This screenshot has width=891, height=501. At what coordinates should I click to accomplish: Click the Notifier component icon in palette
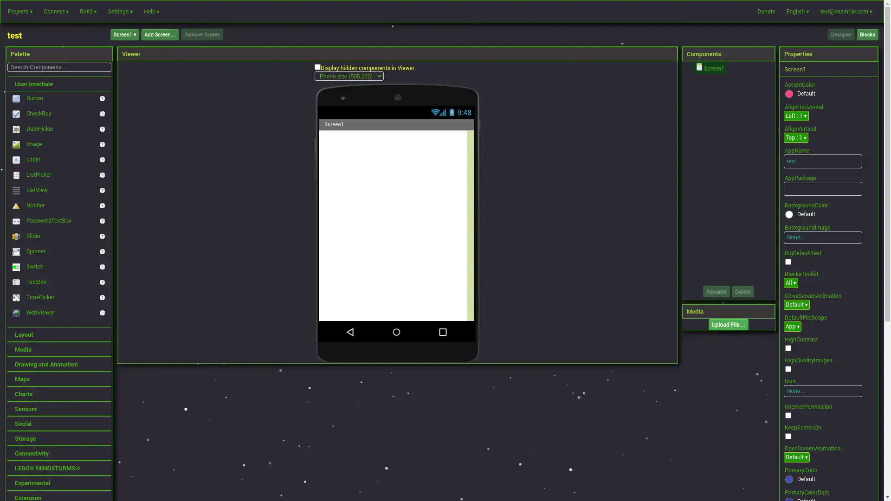tap(16, 206)
